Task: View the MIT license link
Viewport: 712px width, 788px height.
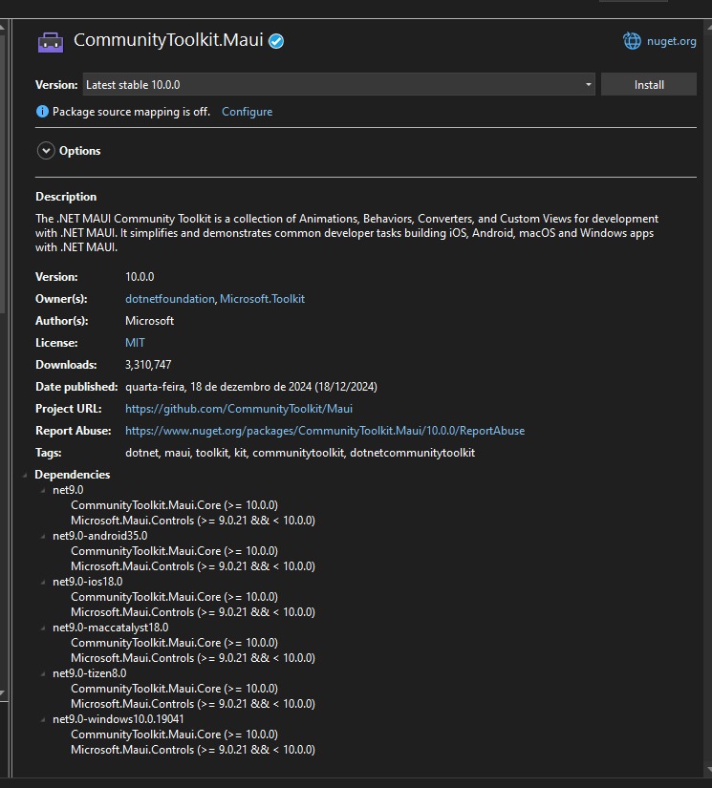Action: tap(135, 343)
